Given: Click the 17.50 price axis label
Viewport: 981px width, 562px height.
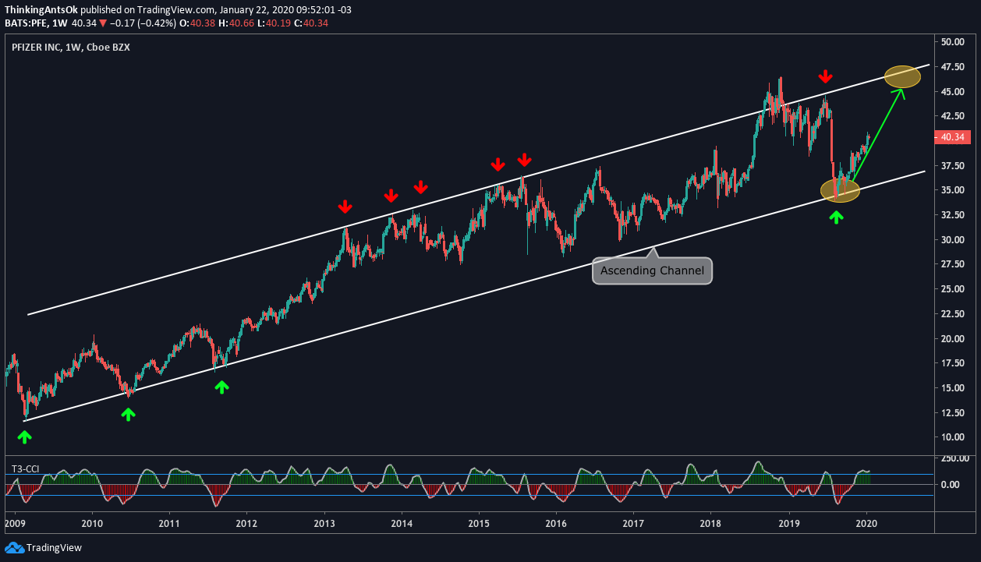Looking at the screenshot, I should (954, 363).
